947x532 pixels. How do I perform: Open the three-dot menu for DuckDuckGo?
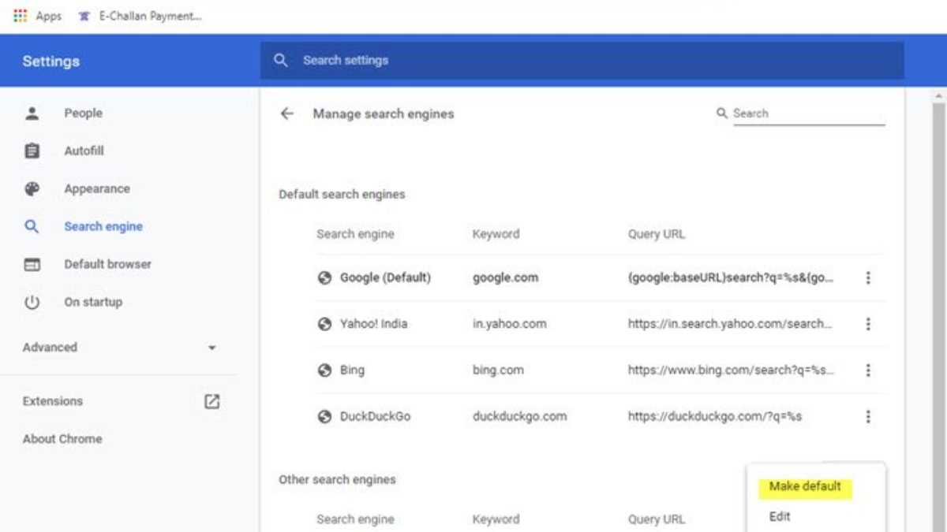868,416
